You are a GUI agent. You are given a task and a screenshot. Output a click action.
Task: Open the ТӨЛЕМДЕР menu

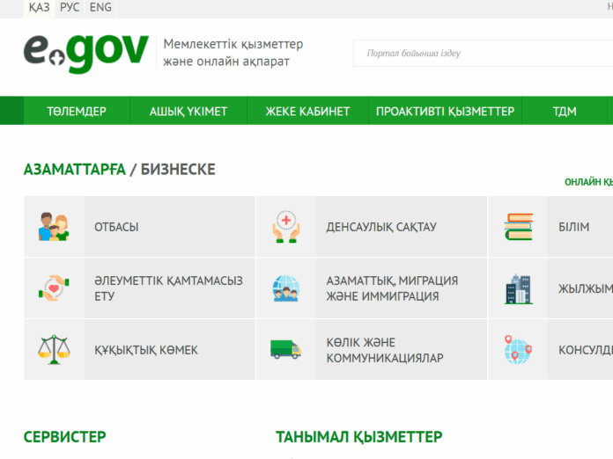[77, 111]
